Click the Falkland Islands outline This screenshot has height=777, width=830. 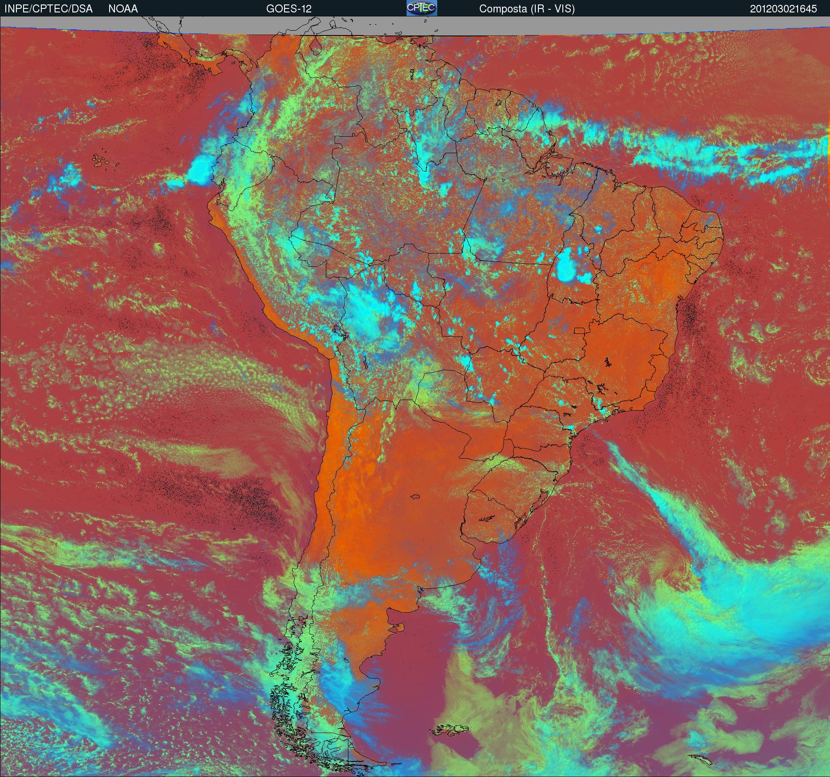[451, 729]
